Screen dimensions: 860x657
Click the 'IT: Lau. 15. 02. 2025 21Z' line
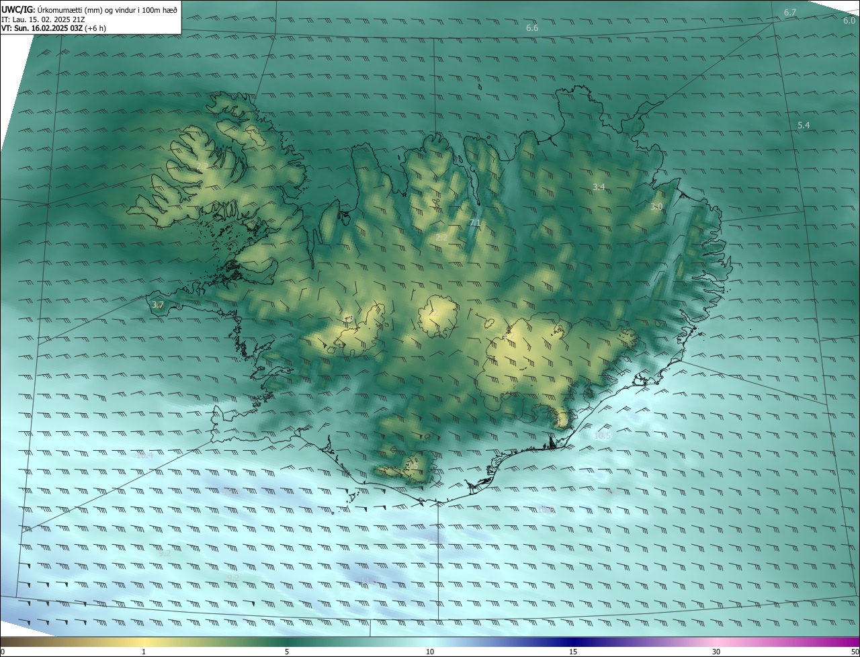point(43,19)
